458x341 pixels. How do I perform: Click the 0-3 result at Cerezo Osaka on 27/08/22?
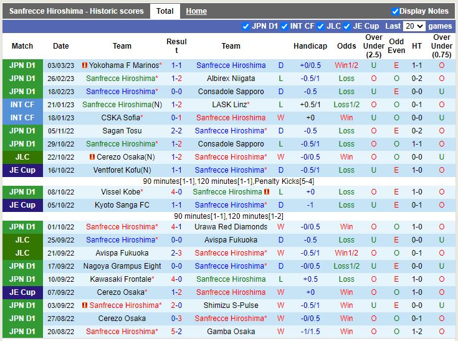pos(176,318)
